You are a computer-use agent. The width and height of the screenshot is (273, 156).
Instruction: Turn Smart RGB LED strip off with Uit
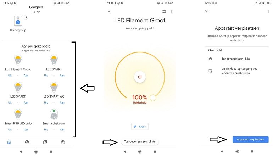[x=10, y=130]
